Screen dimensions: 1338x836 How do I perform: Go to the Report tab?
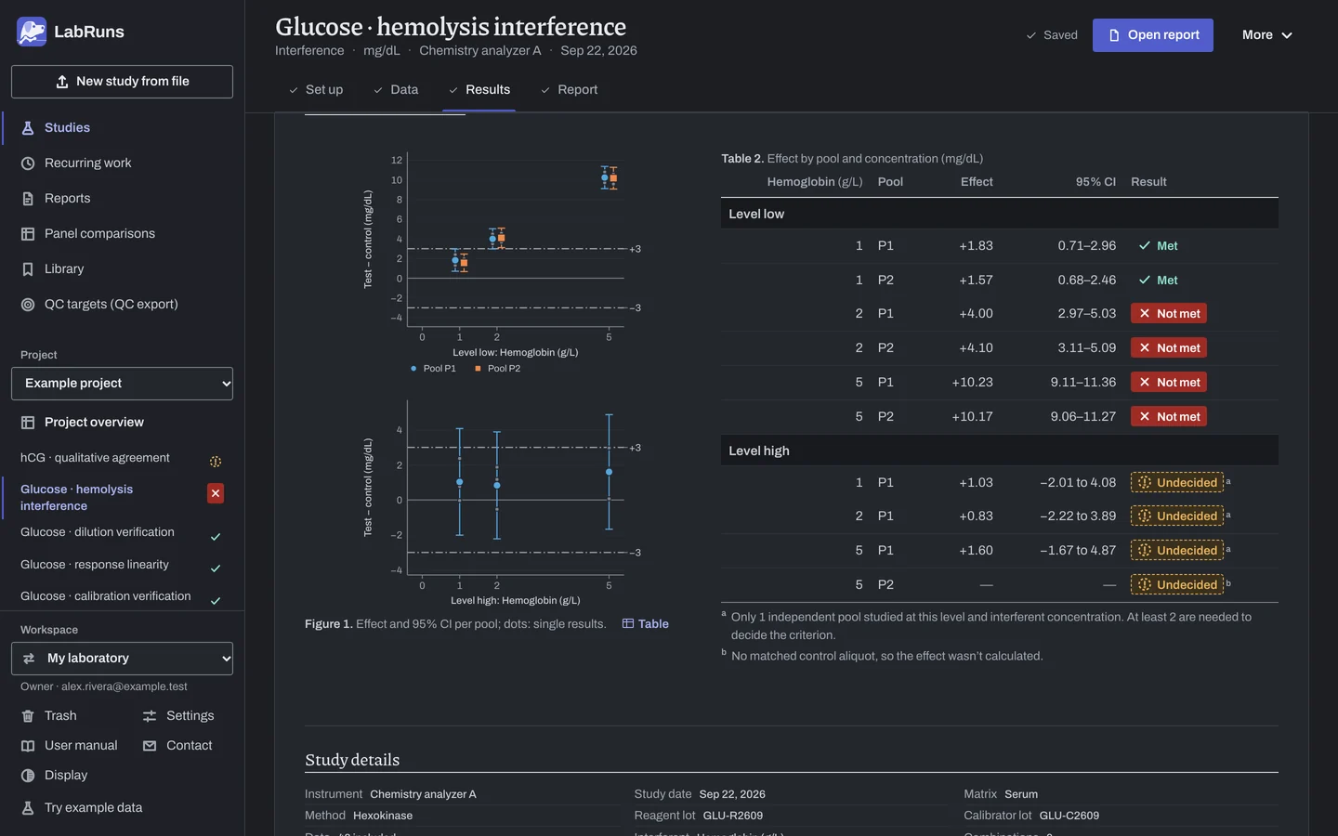569,90
